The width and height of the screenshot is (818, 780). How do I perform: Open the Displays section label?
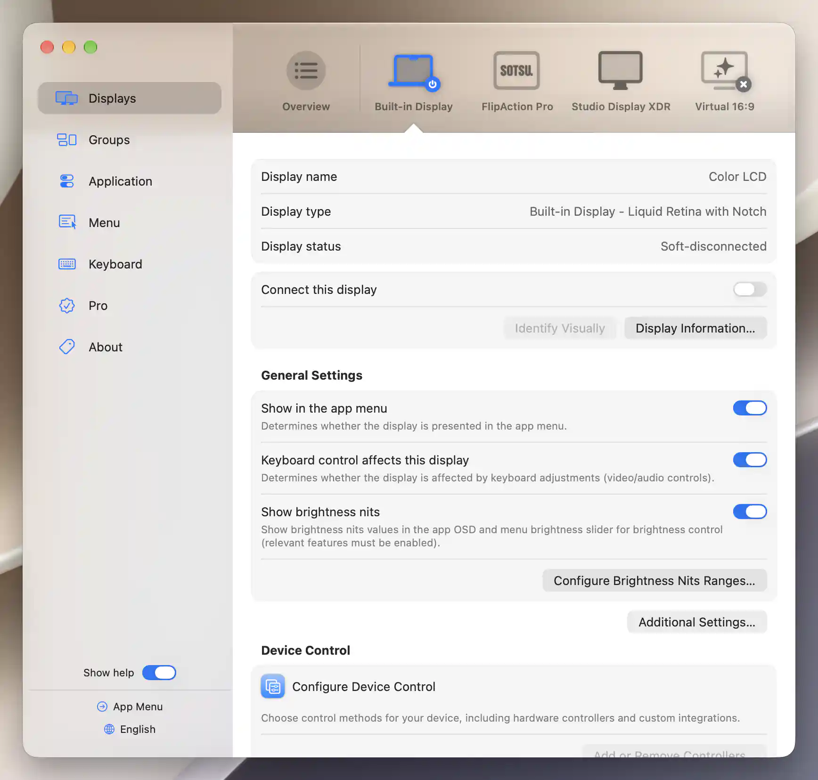[112, 98]
